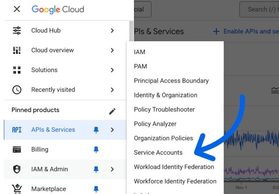Unpin Billing from pinned products
Viewport: 279px width, 194px height.
pos(96,149)
